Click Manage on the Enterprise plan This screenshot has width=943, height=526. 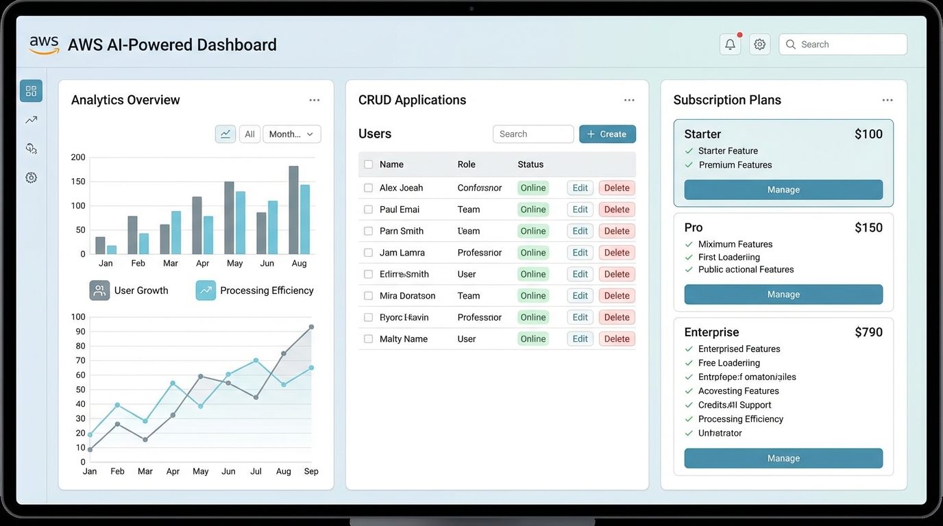coord(783,458)
